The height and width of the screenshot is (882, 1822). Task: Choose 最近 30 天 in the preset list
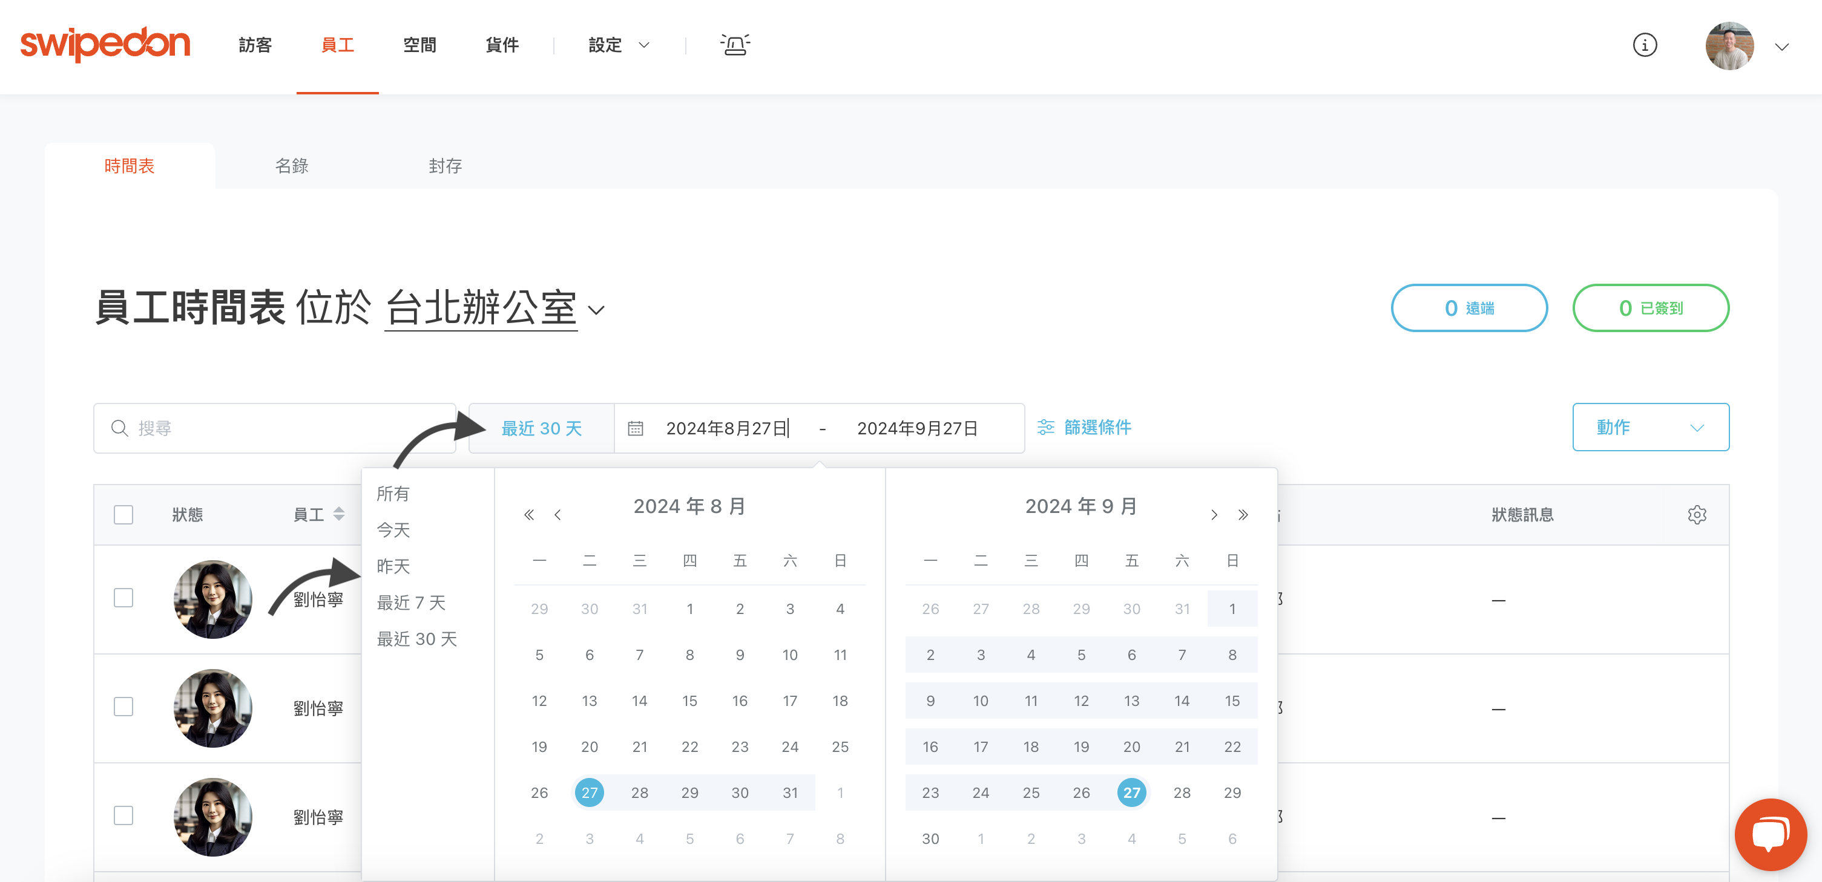[416, 639]
